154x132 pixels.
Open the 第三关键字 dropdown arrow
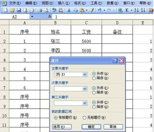tap(85, 103)
